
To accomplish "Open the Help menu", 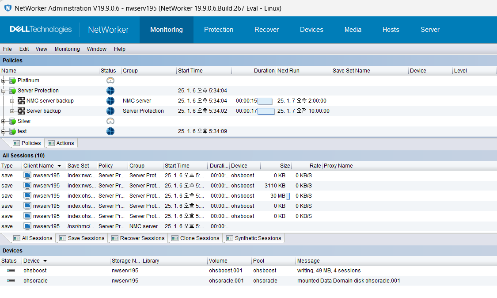I will 120,49.
